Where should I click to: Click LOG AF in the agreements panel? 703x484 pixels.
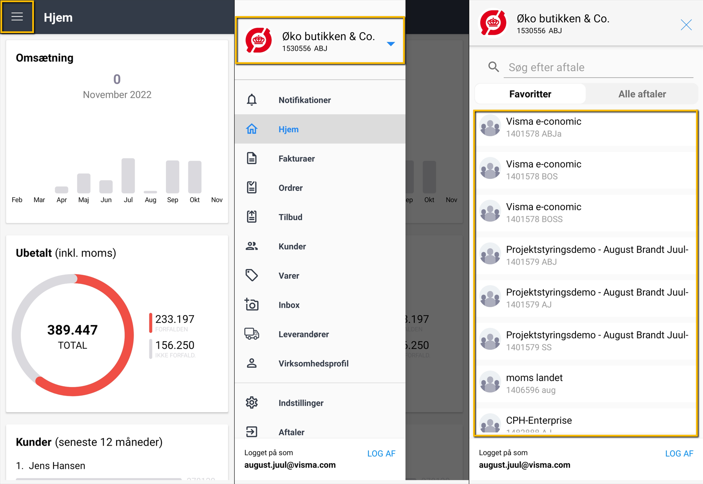pyautogui.click(x=679, y=454)
